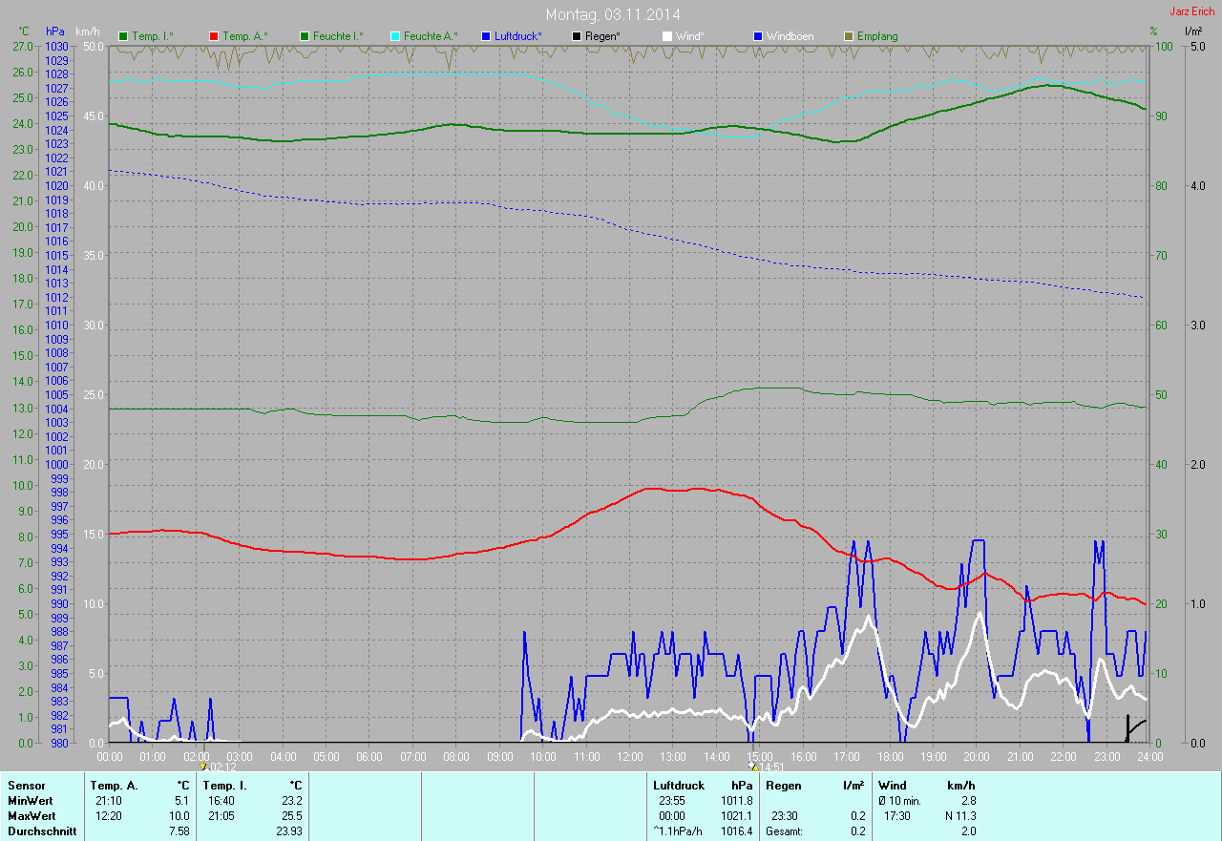The height and width of the screenshot is (841, 1222).
Task: Click the Regen column header in table
Action: pyautogui.click(x=783, y=786)
